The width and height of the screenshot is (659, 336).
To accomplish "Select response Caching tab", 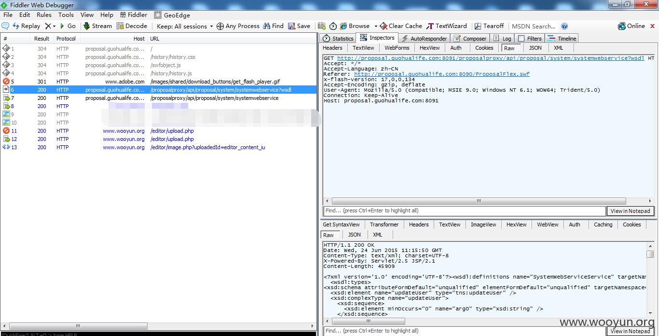I will [603, 224].
